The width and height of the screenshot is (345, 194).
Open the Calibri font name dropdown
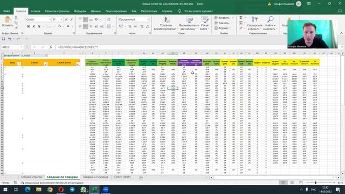[x=50, y=19]
